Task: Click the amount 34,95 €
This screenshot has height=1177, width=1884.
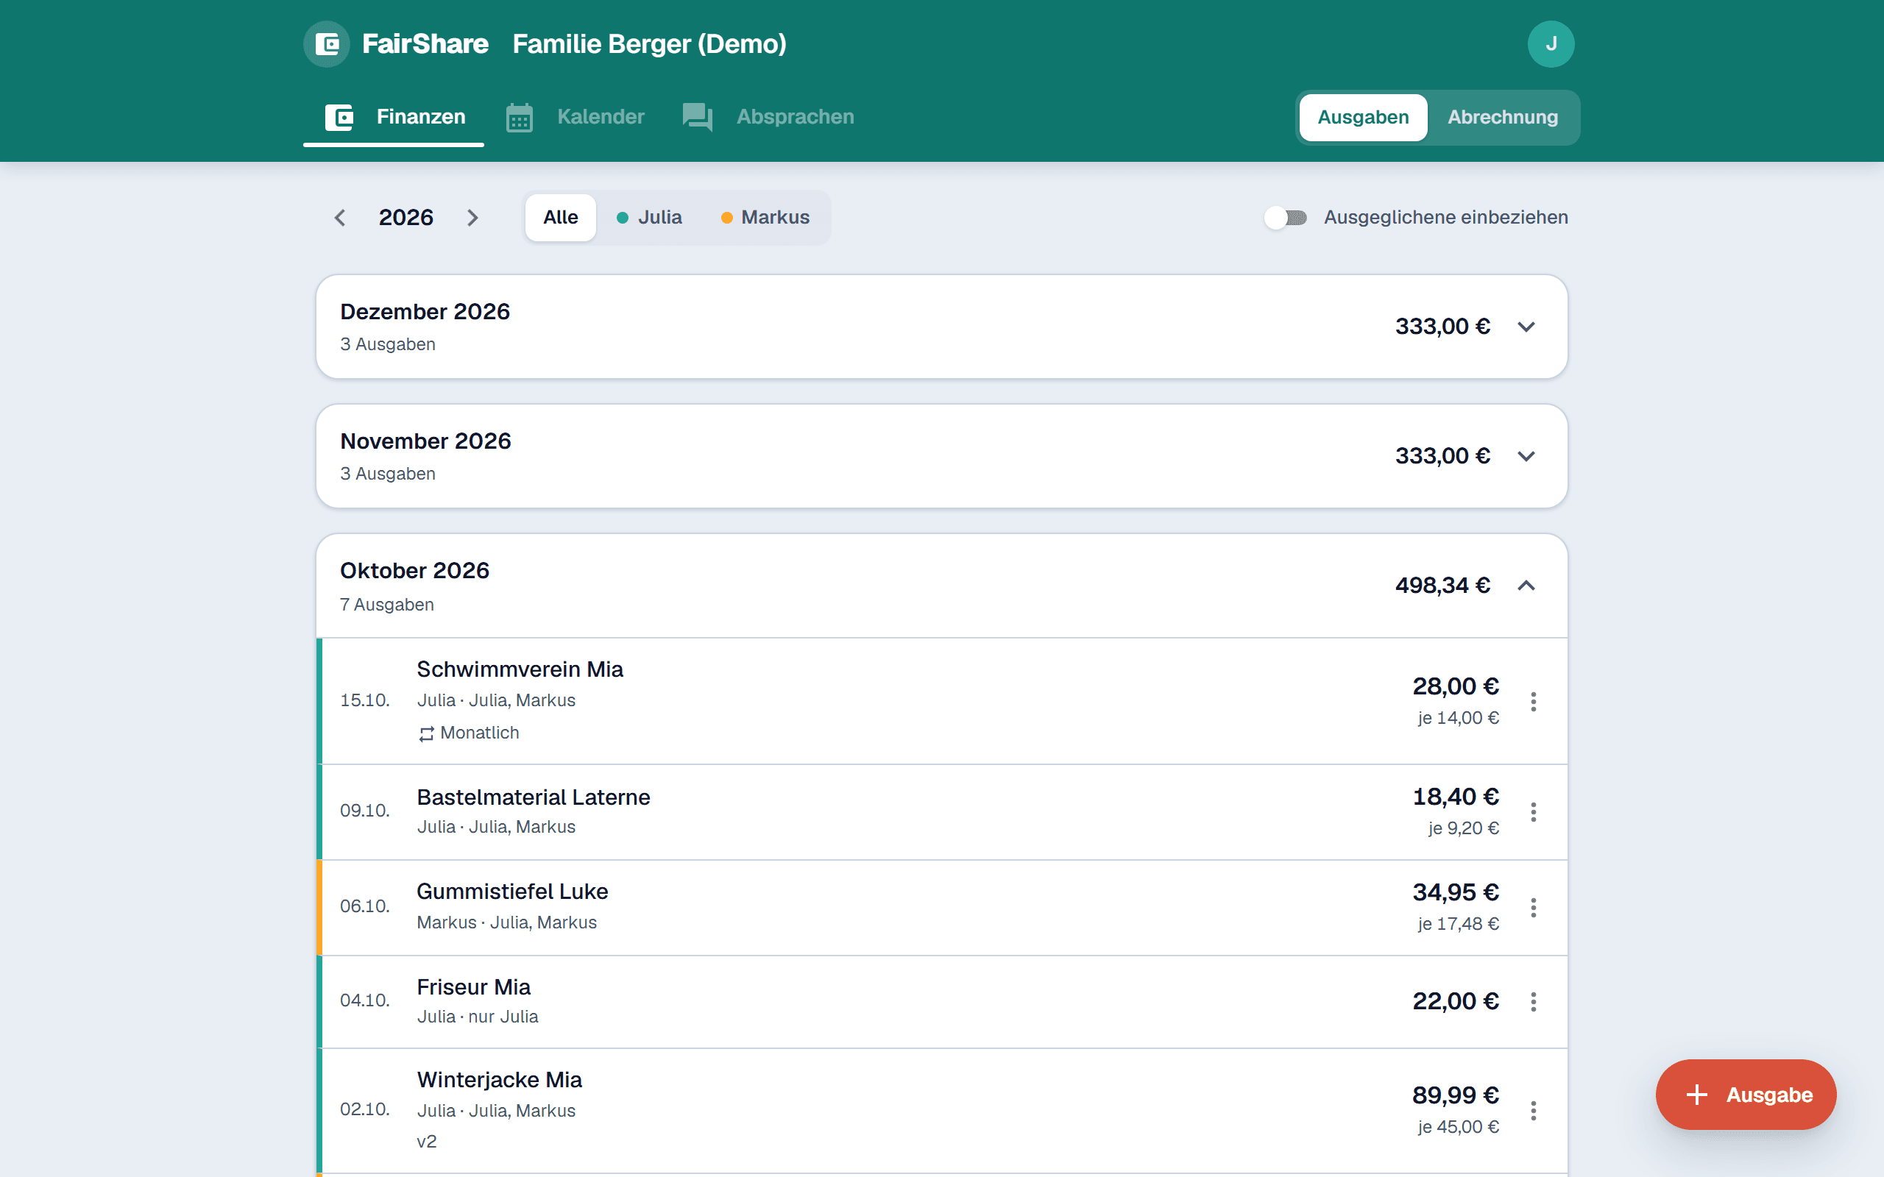Action: [x=1455, y=892]
